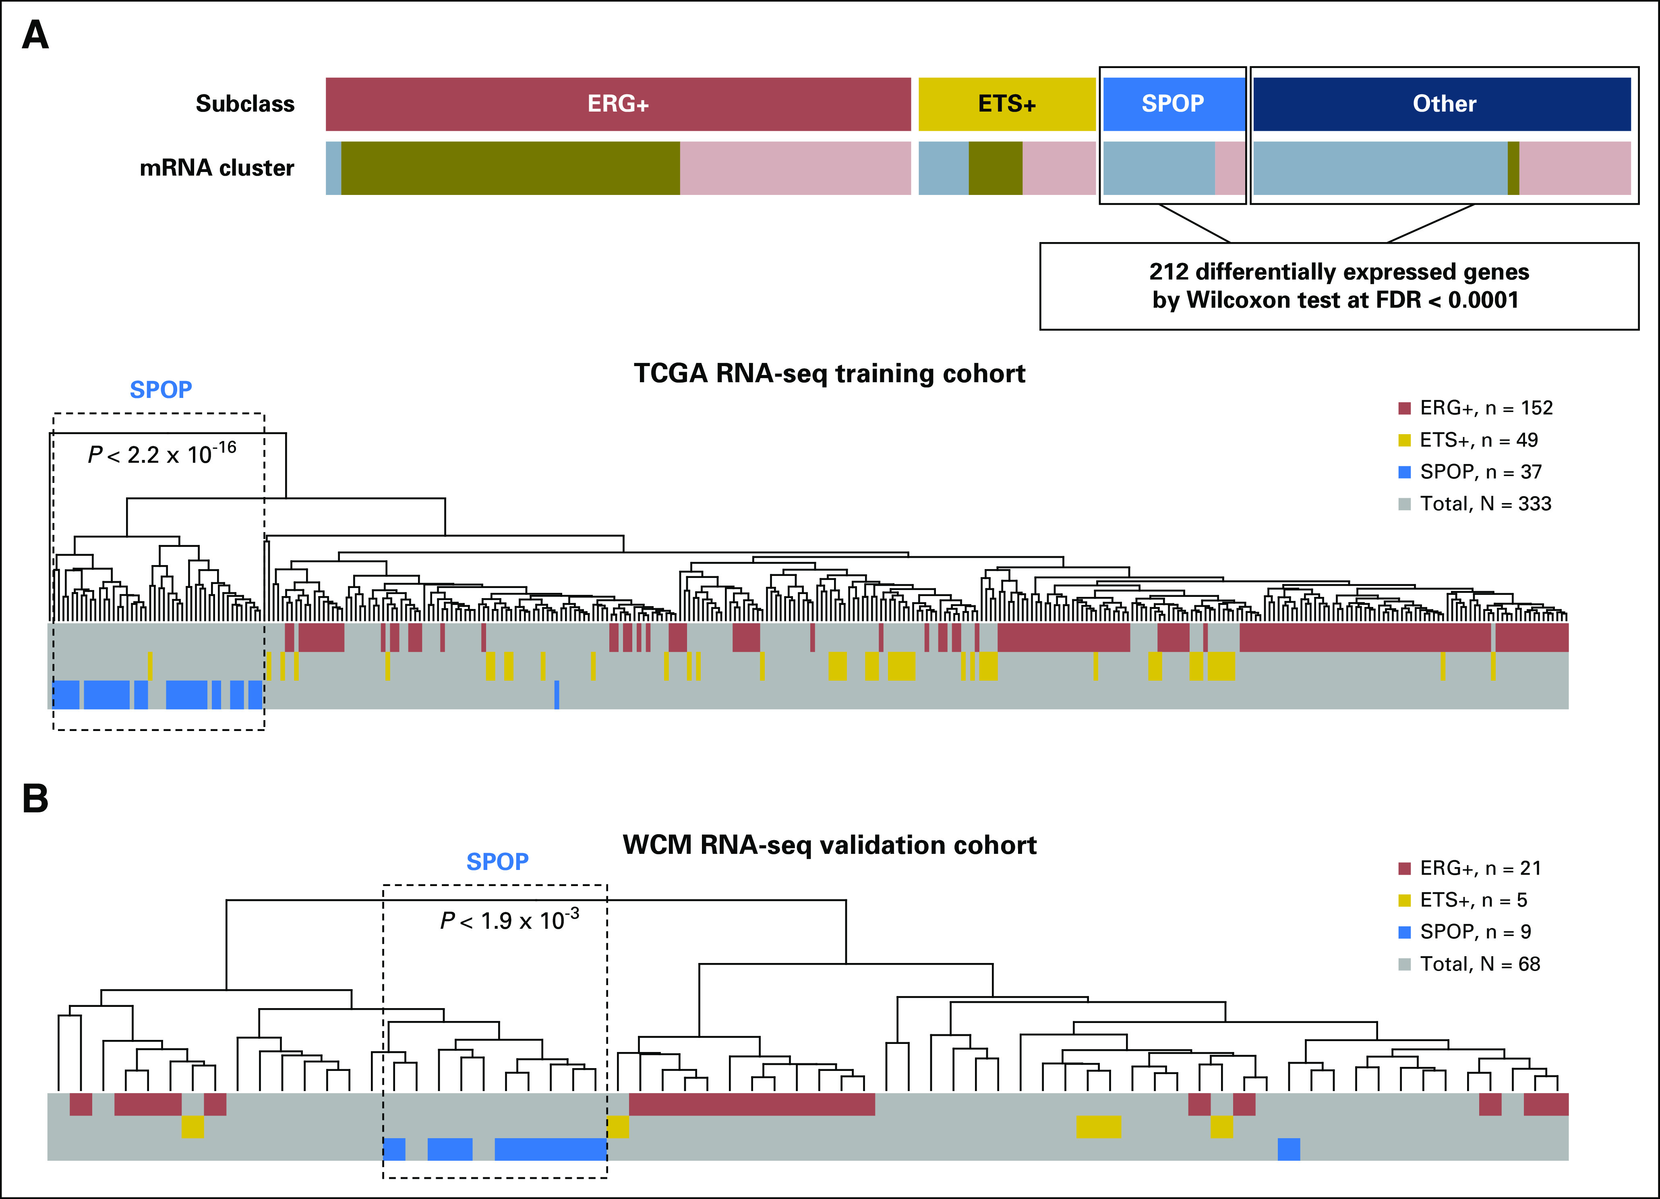Click 'WCM RNA-seq validation cohort' title
Screen dimensions: 1660x1199
click(829, 845)
